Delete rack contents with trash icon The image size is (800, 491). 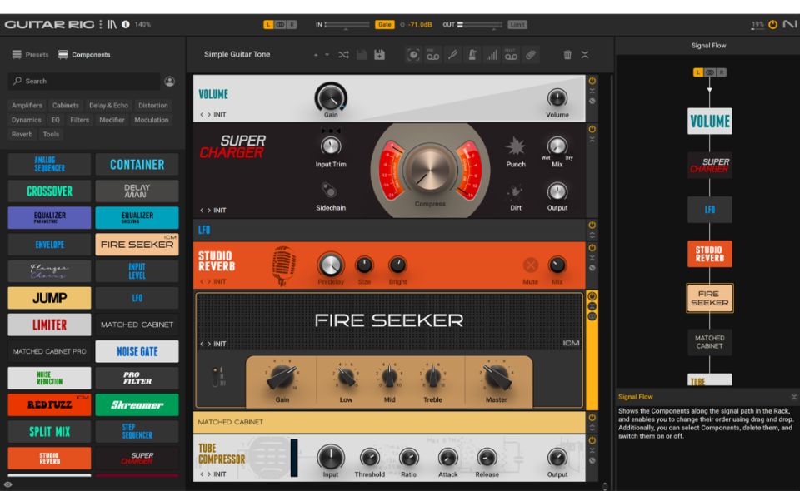(x=567, y=55)
